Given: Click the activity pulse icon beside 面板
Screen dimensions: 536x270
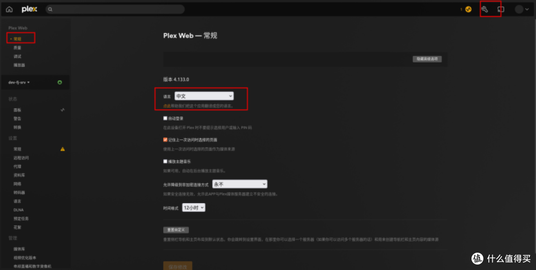Looking at the screenshot, I should coord(63,110).
